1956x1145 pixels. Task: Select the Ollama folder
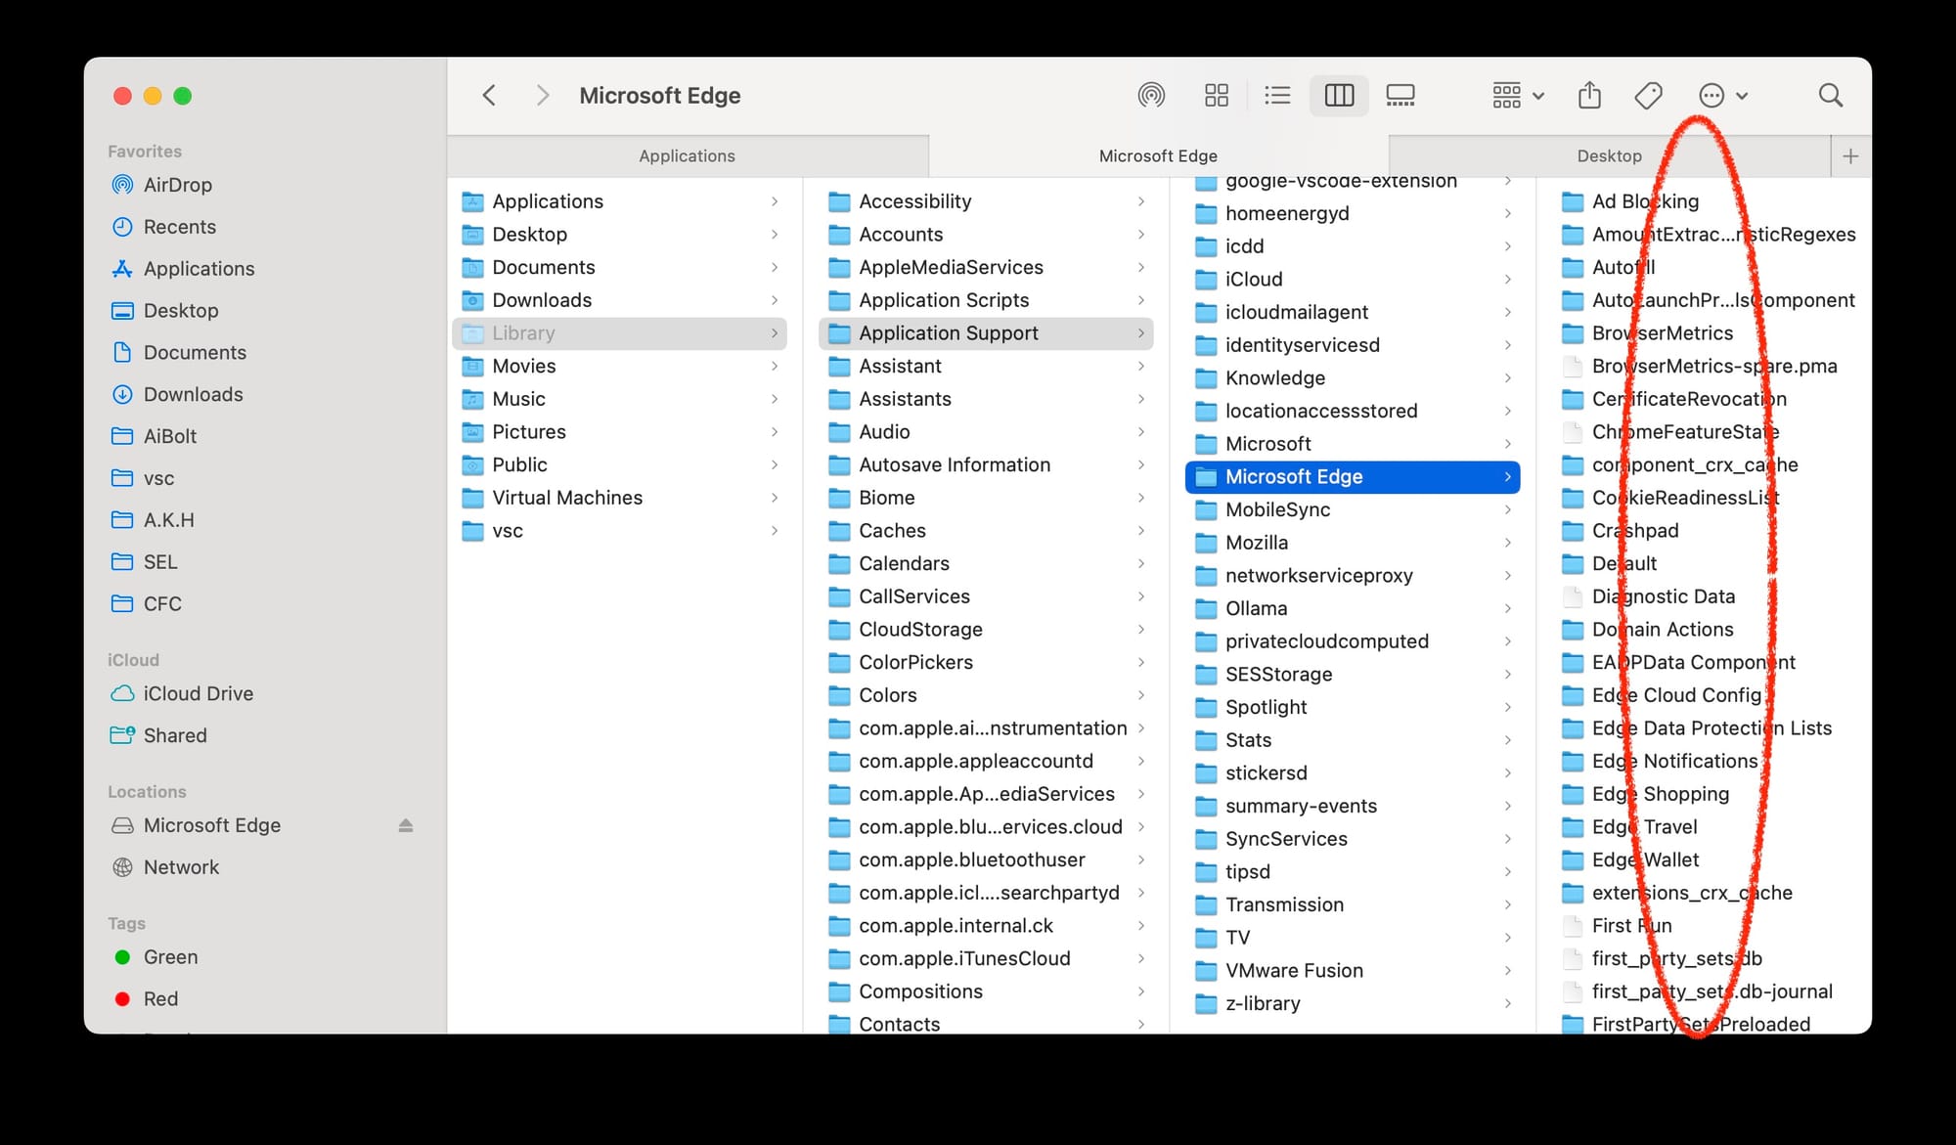click(x=1353, y=609)
